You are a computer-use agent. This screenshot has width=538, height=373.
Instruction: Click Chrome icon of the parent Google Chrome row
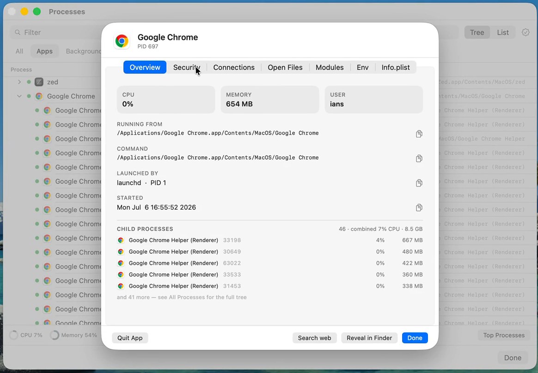click(39, 96)
